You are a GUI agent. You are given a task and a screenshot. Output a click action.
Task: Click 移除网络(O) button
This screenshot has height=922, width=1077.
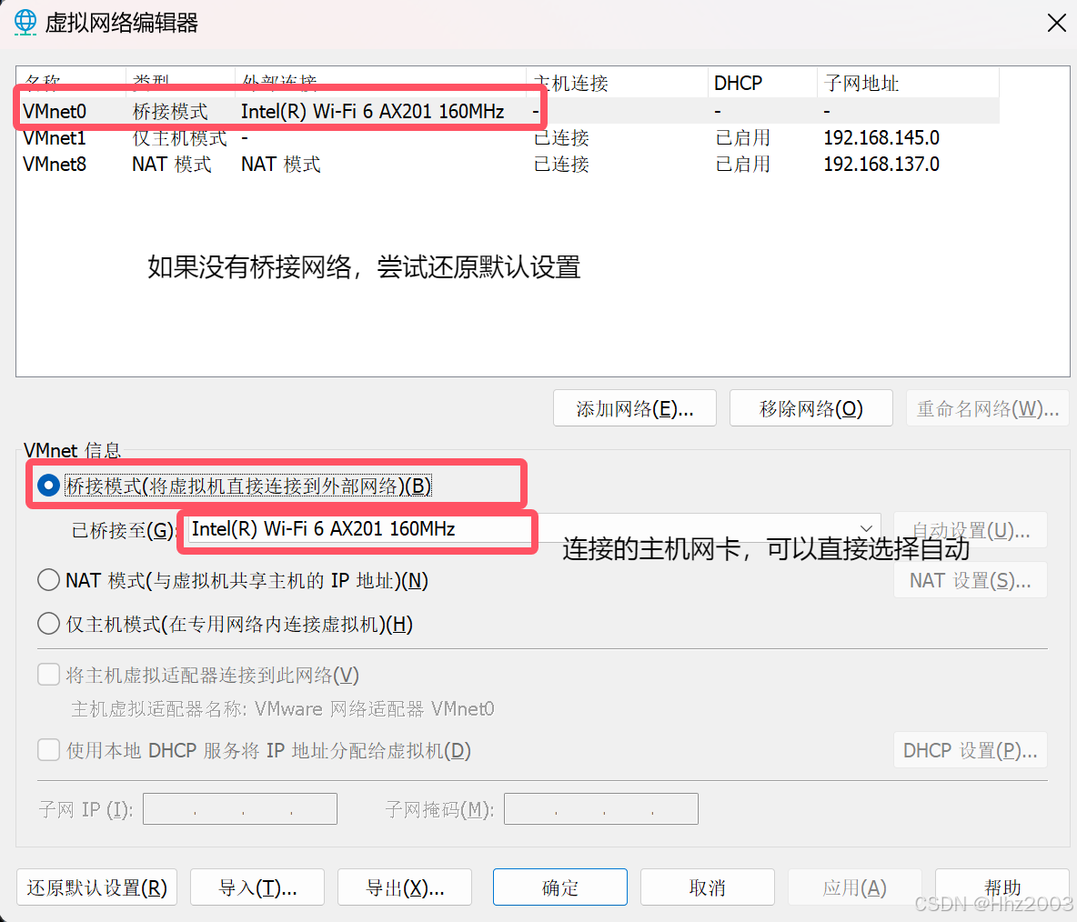(x=811, y=408)
